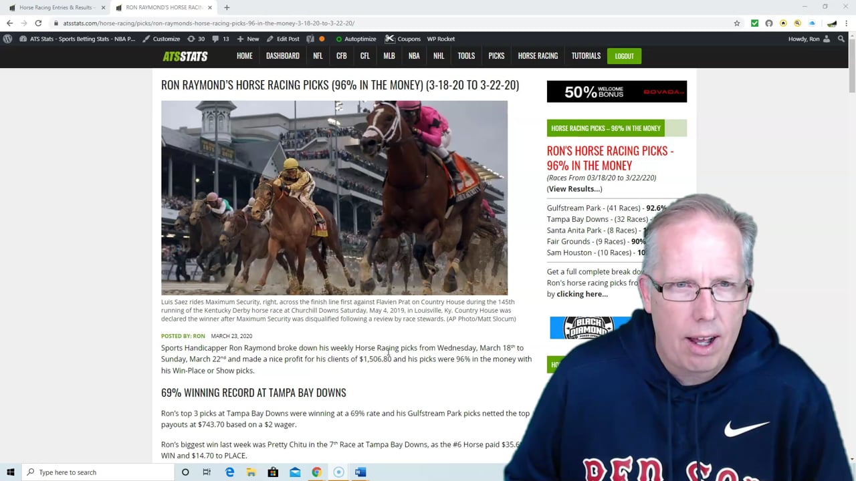This screenshot has width=856, height=481.
Task: Go back with browser back arrow
Action: 9,23
